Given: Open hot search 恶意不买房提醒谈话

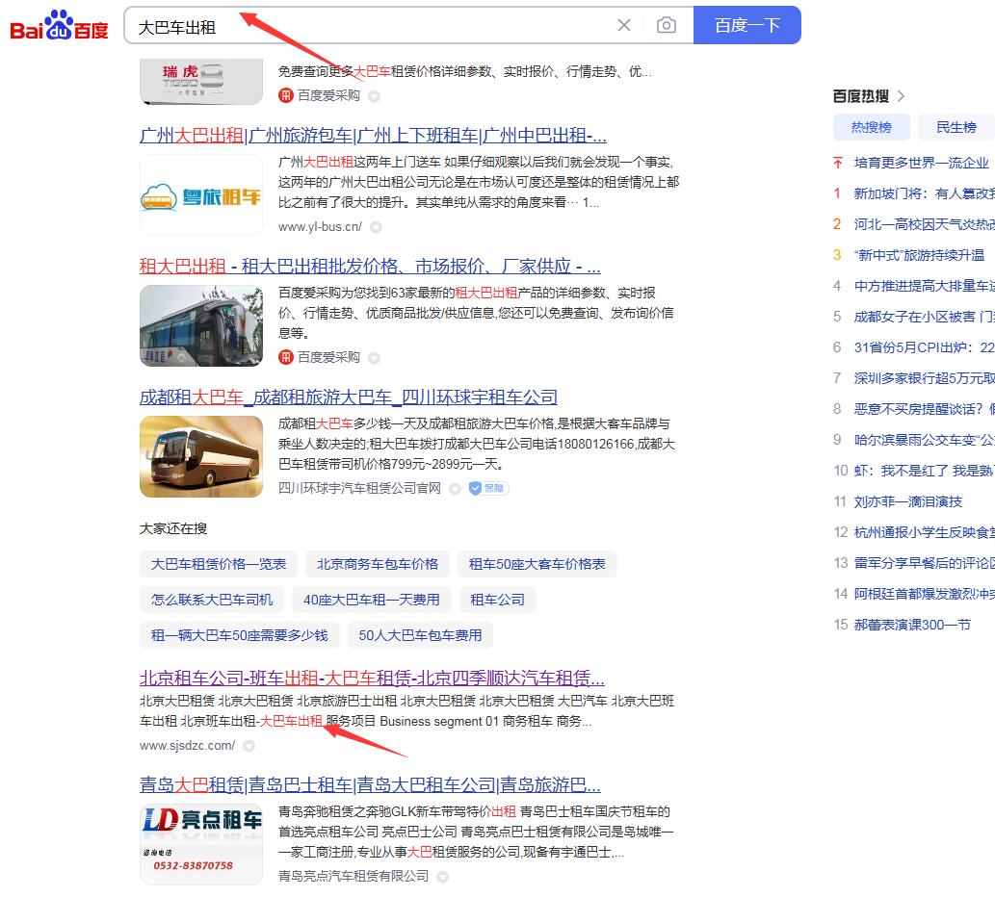Looking at the screenshot, I should [x=925, y=409].
